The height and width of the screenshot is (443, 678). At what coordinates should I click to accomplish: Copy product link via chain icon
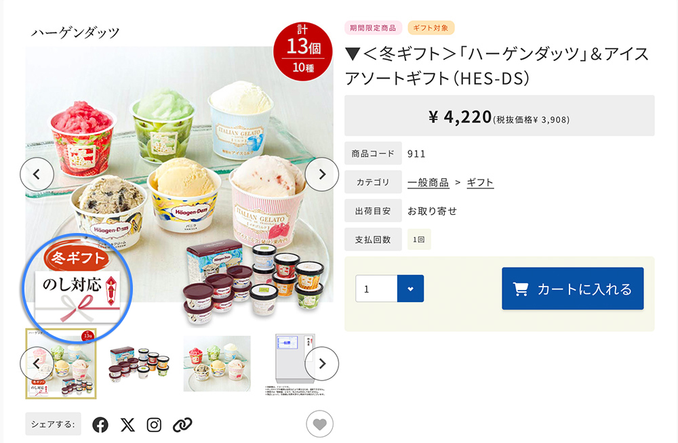tap(182, 425)
